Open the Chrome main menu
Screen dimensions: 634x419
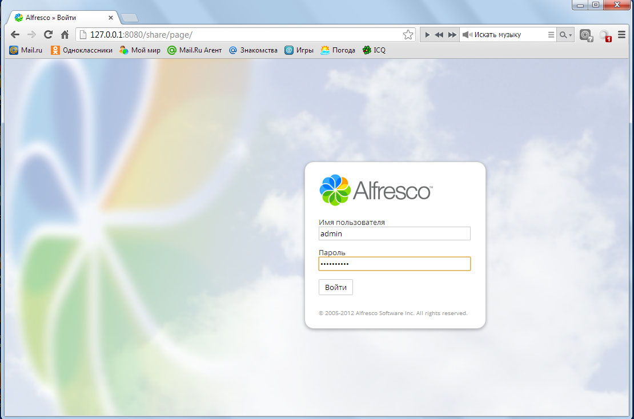pos(622,35)
